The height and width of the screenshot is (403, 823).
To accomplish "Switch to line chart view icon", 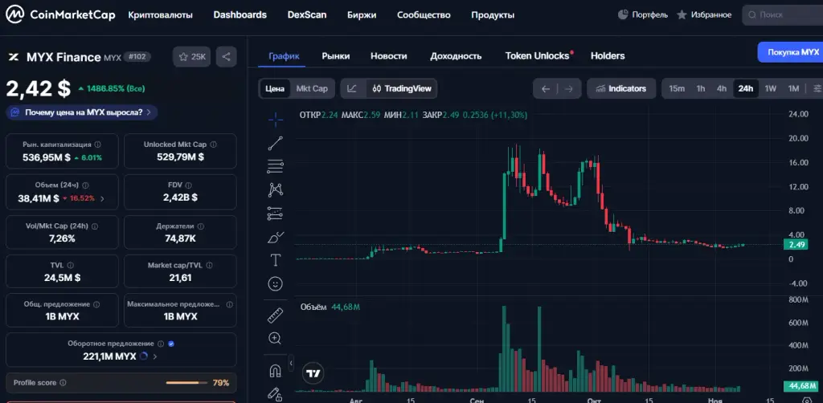I will 352,88.
